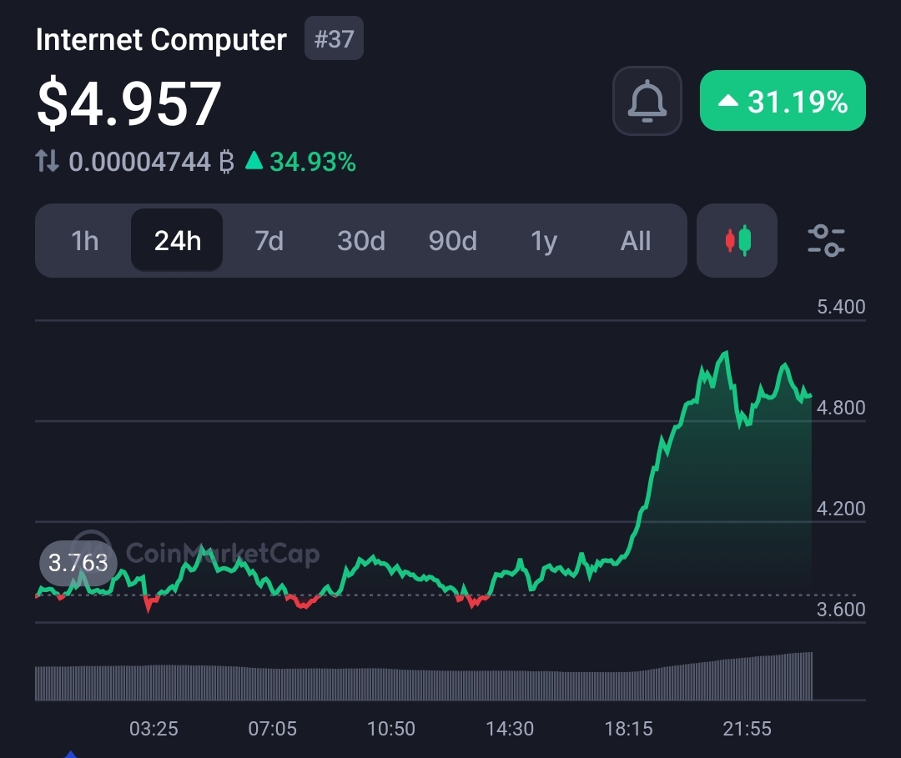This screenshot has height=758, width=901.
Task: Tap the 4.800 y-axis label
Action: tap(841, 408)
